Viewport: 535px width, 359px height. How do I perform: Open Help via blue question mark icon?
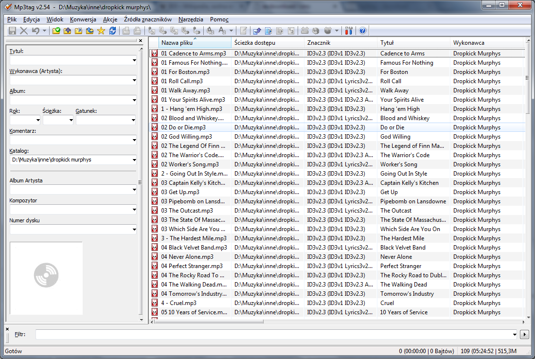point(362,31)
